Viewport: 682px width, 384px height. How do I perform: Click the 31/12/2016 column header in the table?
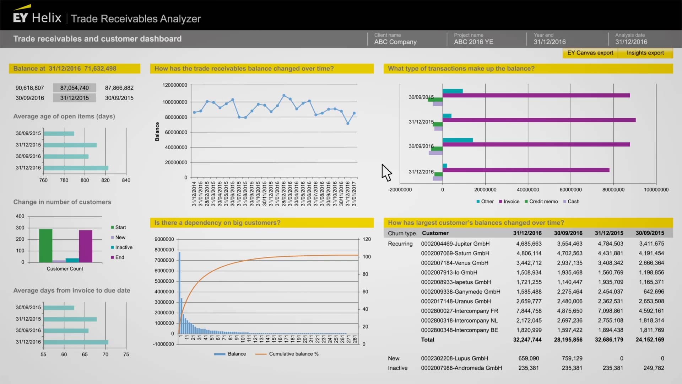[528, 233]
